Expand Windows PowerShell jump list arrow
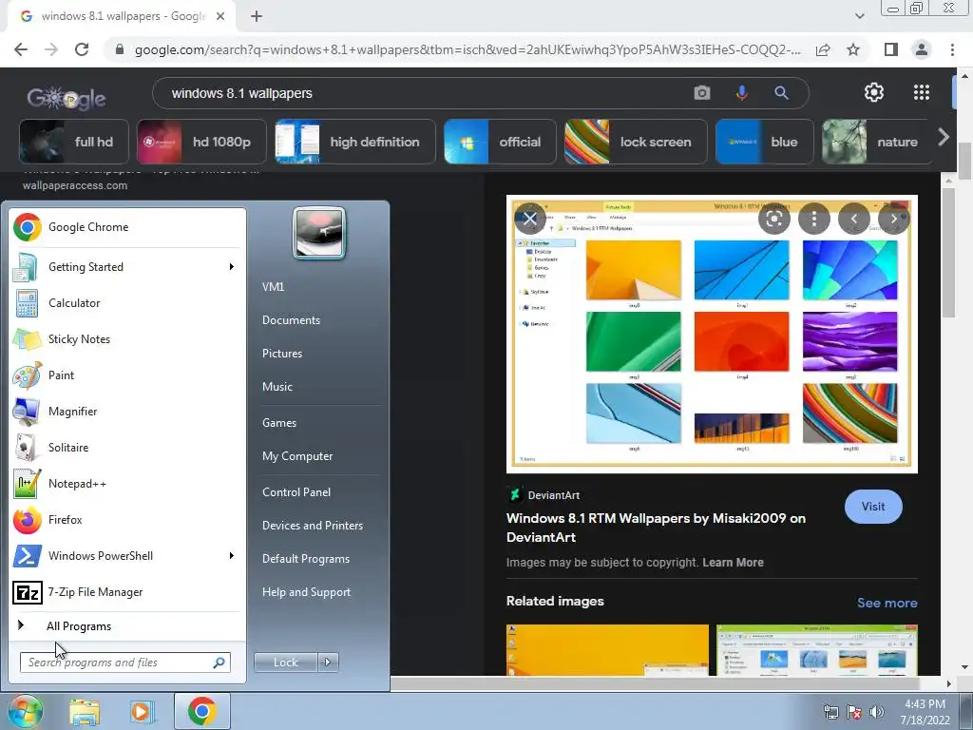 click(232, 555)
